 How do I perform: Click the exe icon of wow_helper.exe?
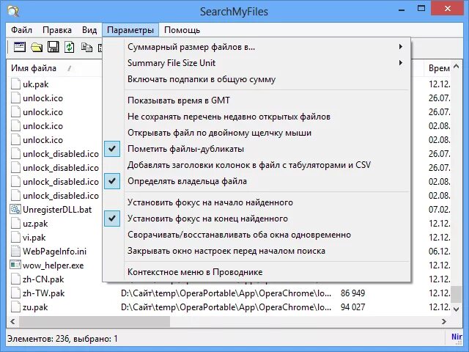(x=15, y=265)
